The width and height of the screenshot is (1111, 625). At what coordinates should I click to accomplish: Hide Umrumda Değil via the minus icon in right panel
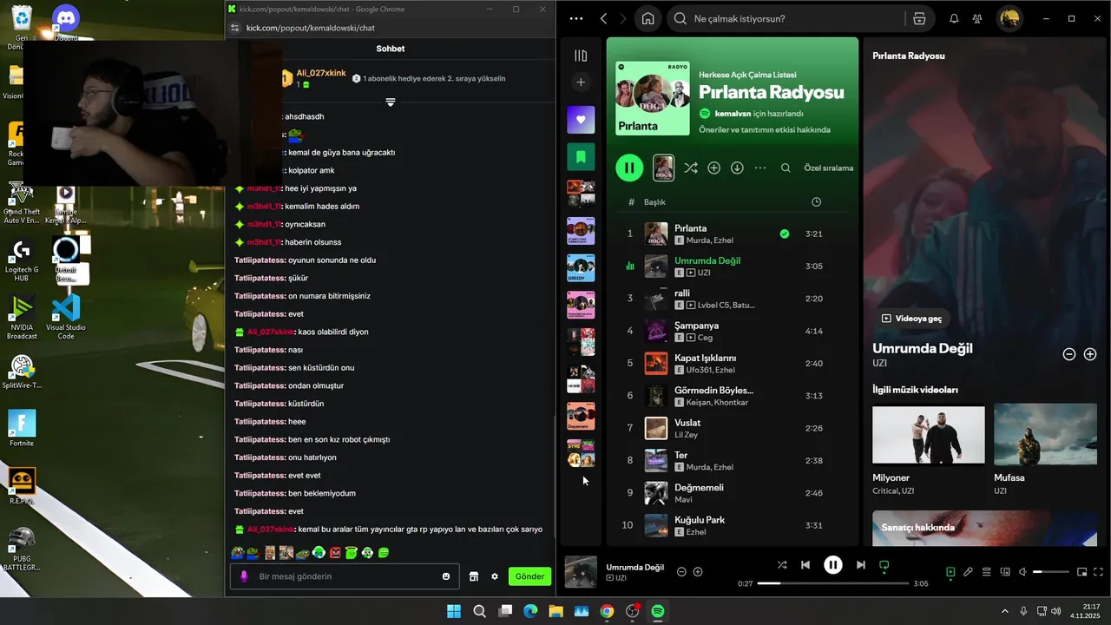tap(1069, 354)
